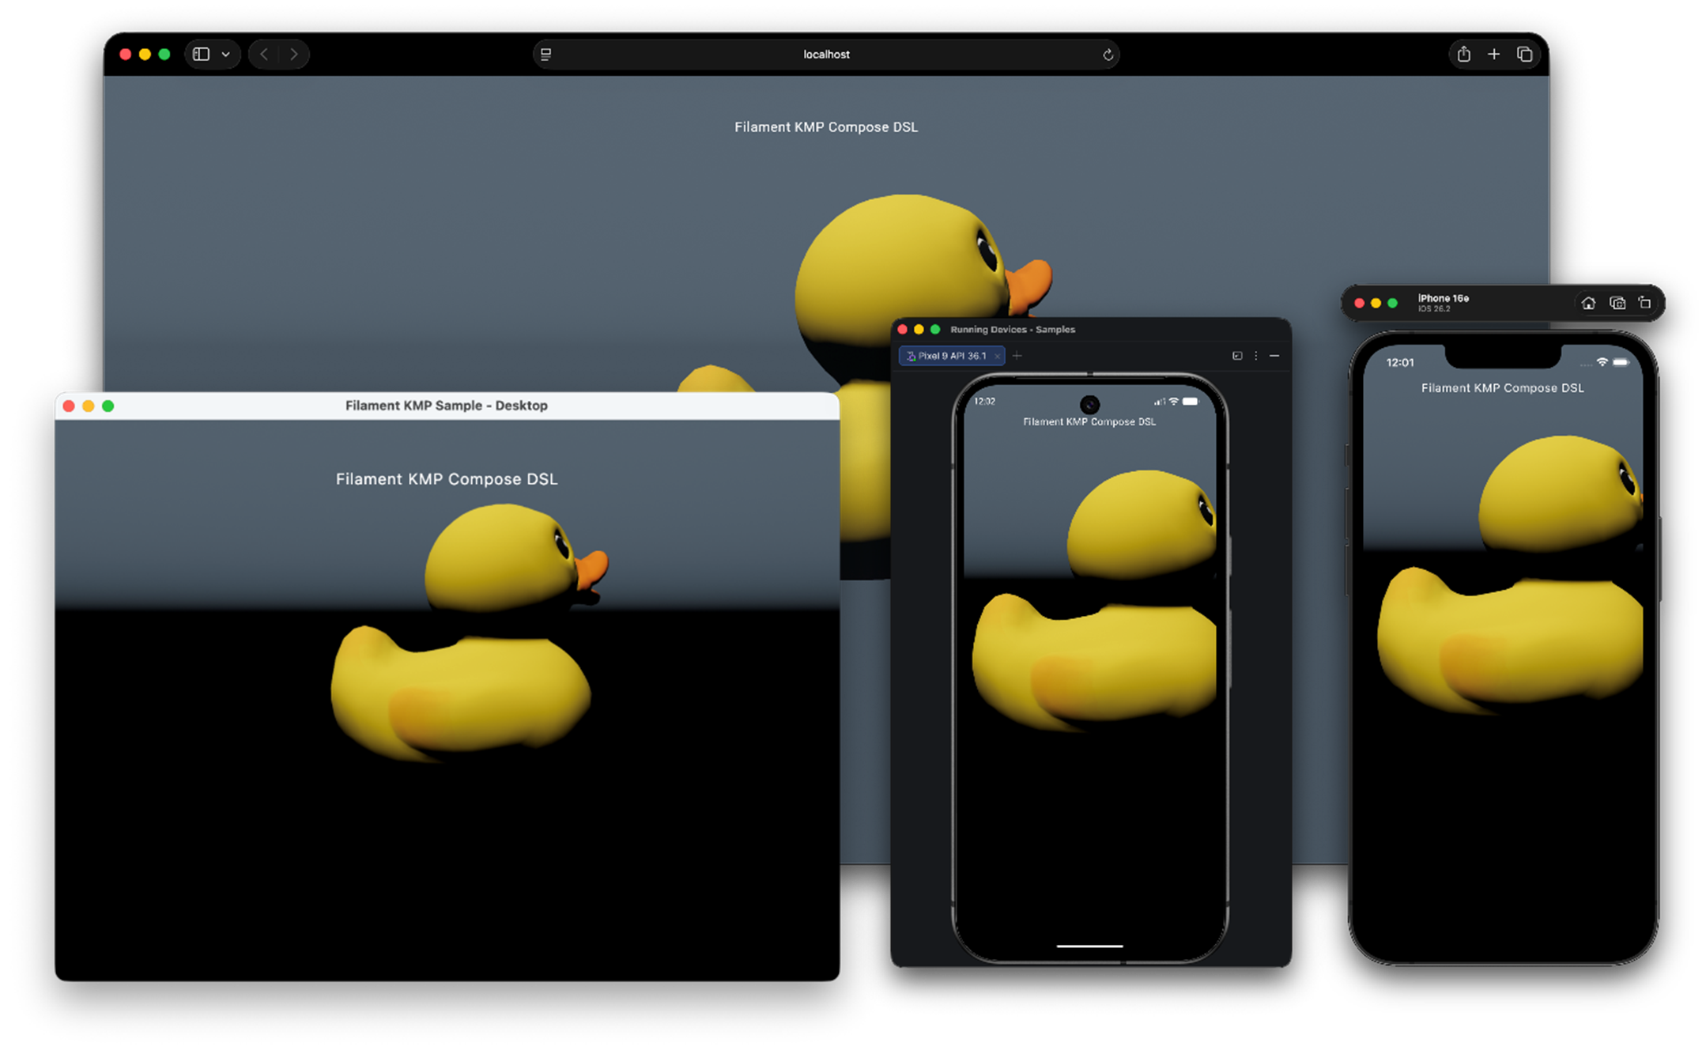The height and width of the screenshot is (1054, 1706).
Task: Click Filament KMP Compose DSL on iPhone
Action: pyautogui.click(x=1502, y=387)
